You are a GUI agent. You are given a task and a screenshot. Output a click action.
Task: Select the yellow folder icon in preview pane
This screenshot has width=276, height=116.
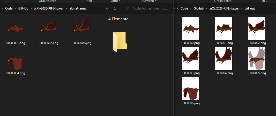coord(120,42)
